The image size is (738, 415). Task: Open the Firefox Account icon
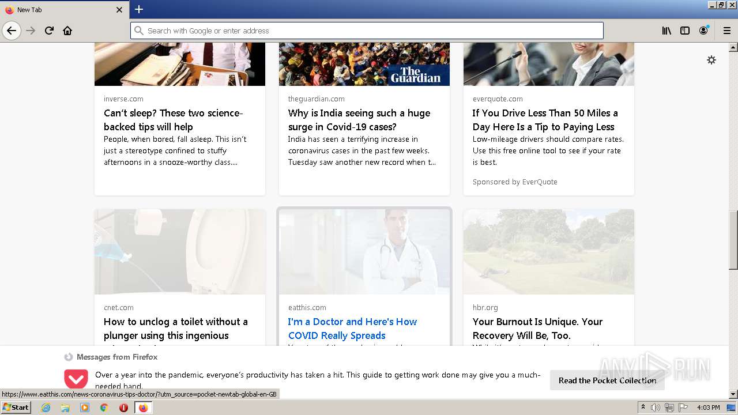click(x=703, y=31)
